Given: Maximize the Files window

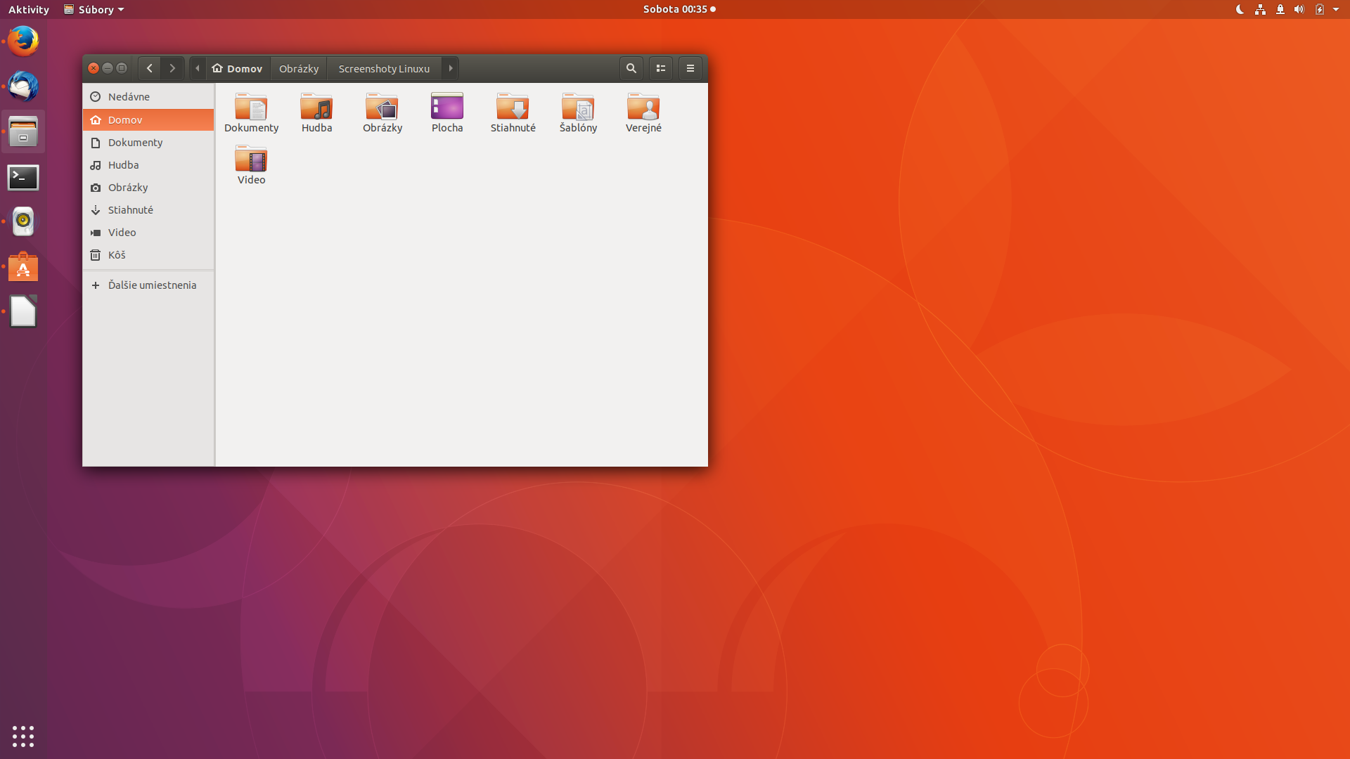Looking at the screenshot, I should click(x=122, y=68).
